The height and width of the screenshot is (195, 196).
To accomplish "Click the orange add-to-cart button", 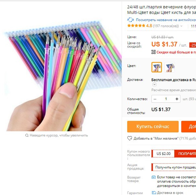I will (189, 127).
